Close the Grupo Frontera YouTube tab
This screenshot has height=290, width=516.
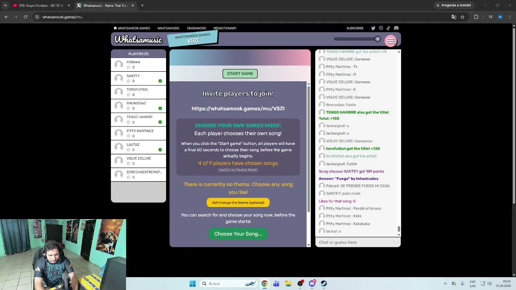coord(69,5)
